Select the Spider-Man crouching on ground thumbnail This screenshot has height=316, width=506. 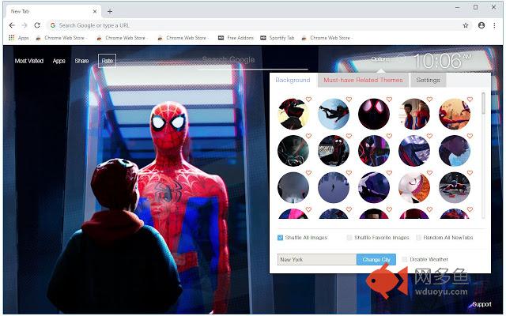(x=455, y=187)
